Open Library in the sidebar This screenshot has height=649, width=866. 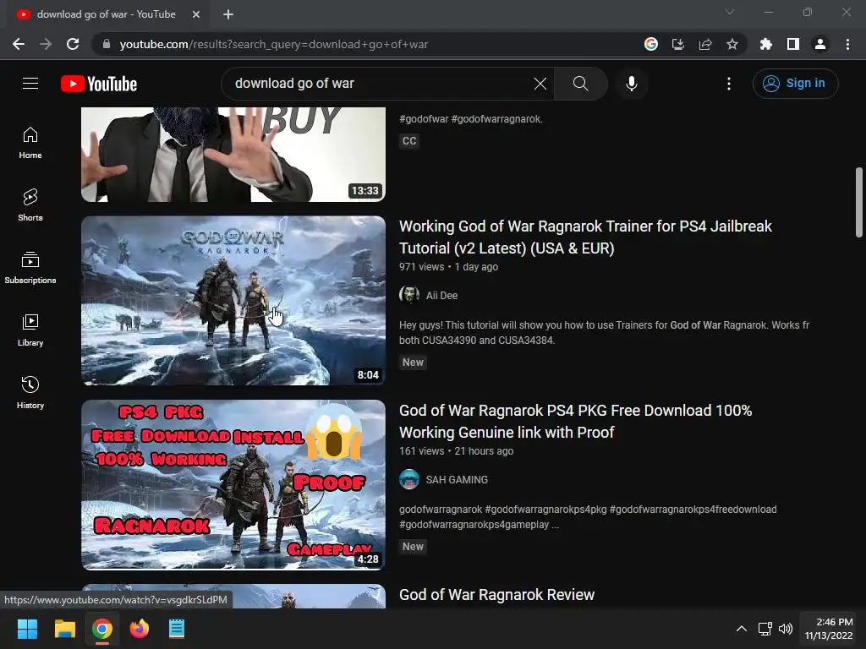point(30,330)
